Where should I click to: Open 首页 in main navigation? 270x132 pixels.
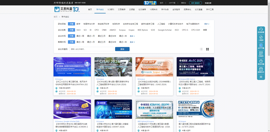tap(90, 10)
